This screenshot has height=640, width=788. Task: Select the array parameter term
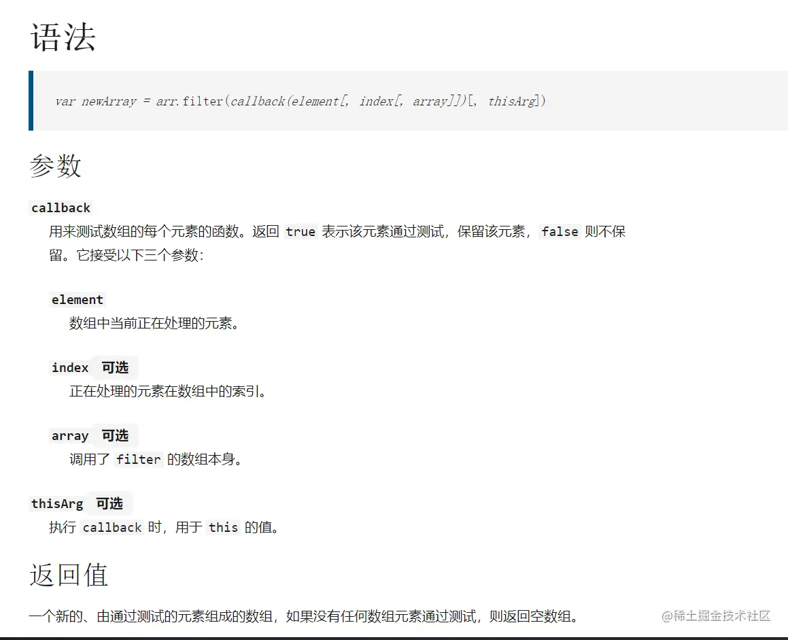(x=70, y=435)
